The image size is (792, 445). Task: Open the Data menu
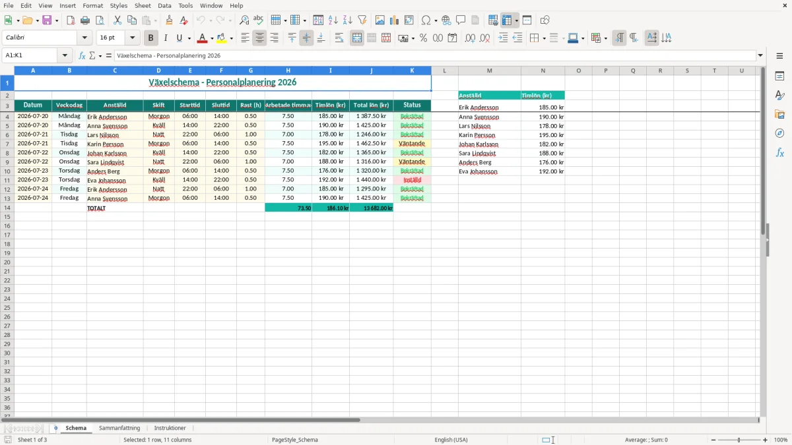point(164,5)
